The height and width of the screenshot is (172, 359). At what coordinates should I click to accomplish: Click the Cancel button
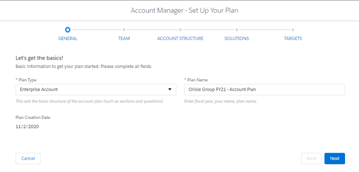28,159
